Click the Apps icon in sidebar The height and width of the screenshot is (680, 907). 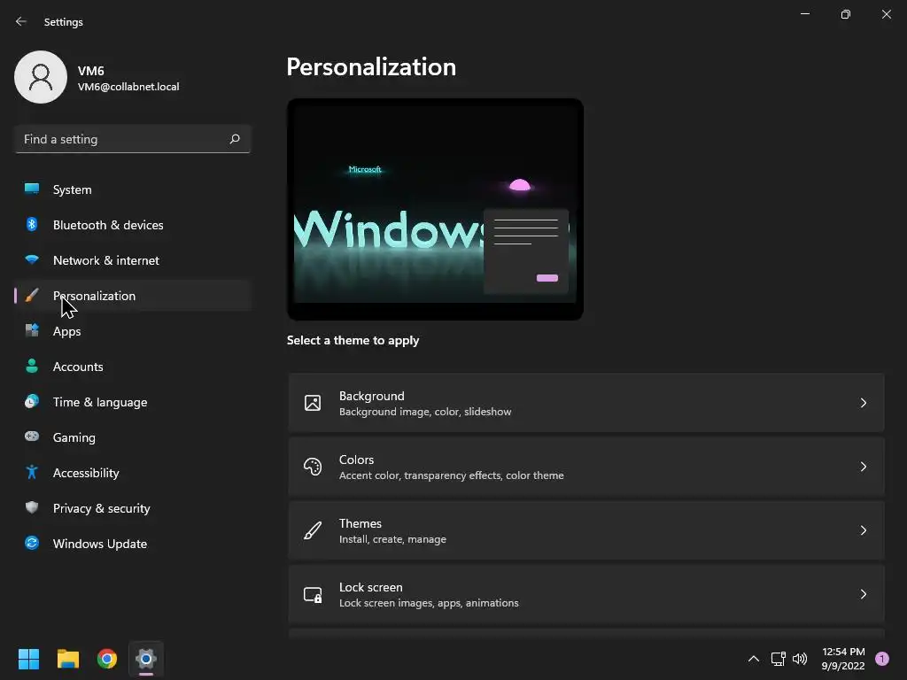32,330
